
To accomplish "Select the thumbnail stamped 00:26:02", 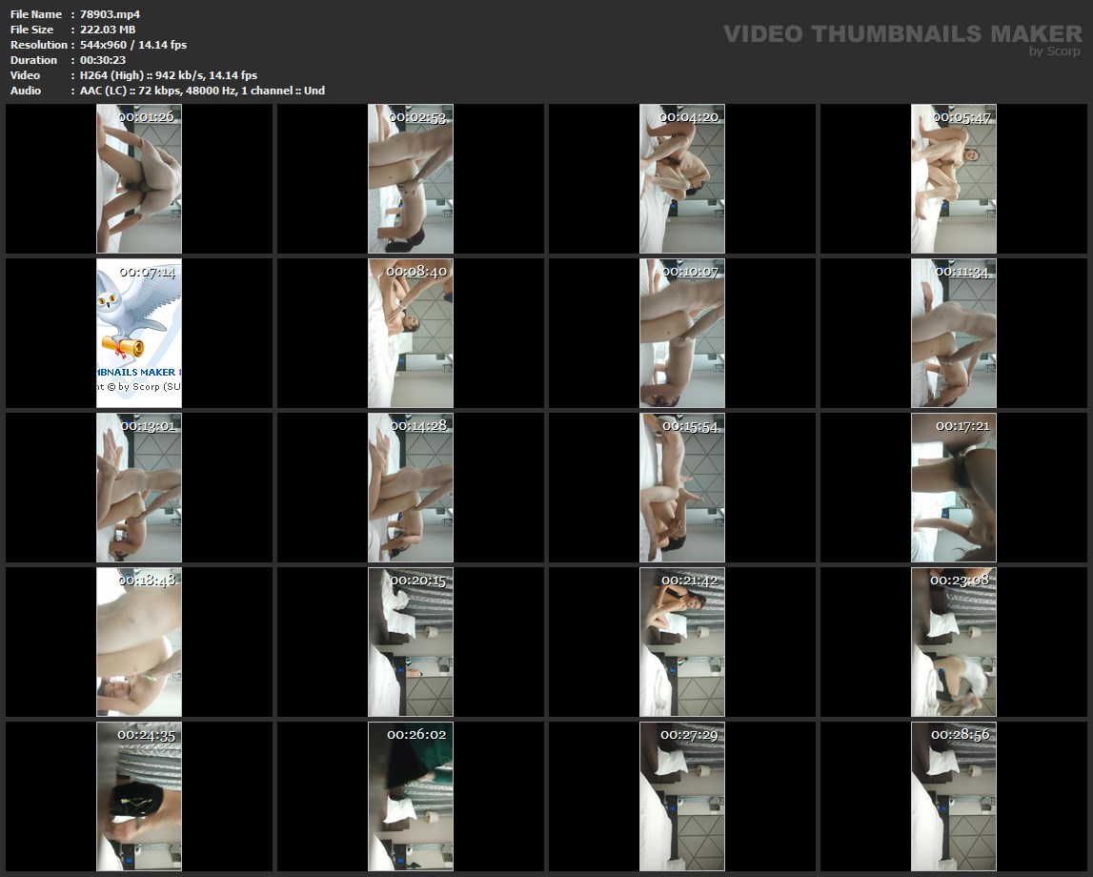I will coord(411,796).
